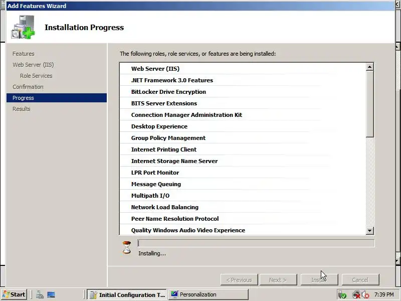Click the Add Features server icon in header
Screen dimensions: 401x301
click(x=23, y=27)
